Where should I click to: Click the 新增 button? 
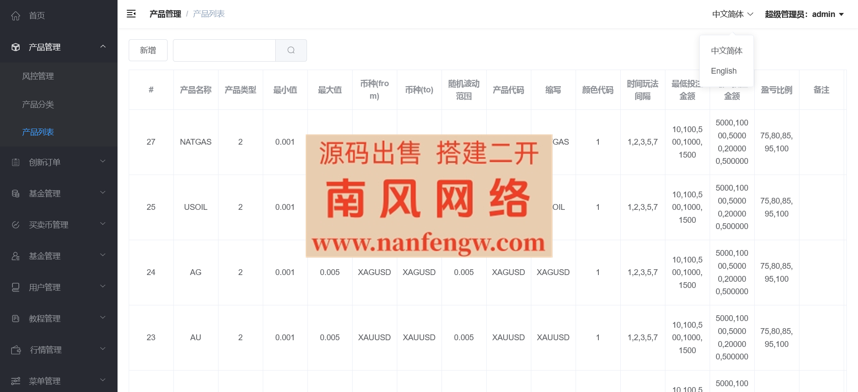148,50
